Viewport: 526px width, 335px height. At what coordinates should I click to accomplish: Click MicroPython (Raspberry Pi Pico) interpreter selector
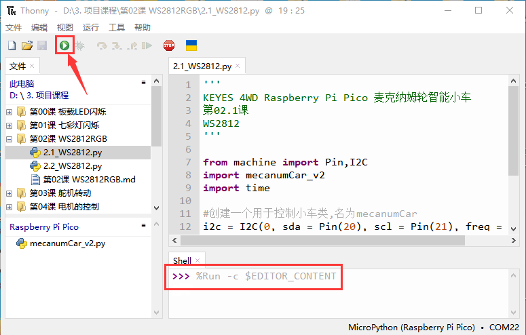(x=411, y=328)
